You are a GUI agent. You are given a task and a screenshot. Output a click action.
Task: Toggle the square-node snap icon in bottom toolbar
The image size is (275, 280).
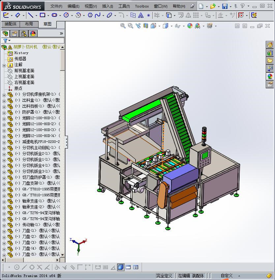32,267
